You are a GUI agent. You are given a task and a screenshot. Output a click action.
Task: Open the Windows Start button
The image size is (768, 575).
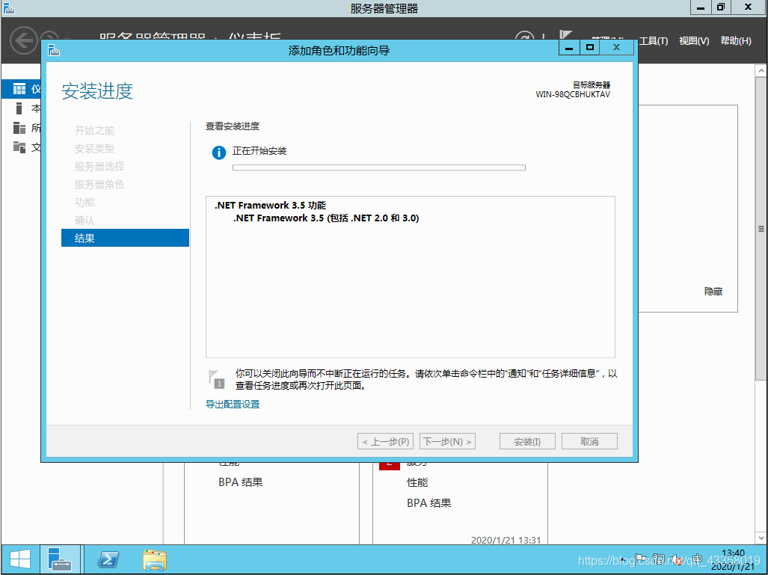point(20,559)
